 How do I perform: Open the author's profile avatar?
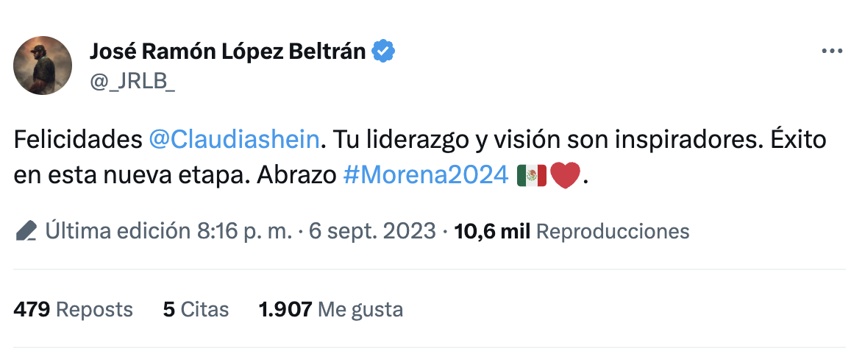[x=43, y=66]
